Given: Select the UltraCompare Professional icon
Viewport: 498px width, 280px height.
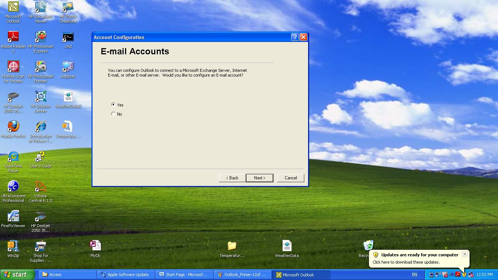Looking at the screenshot, I should [x=13, y=186].
